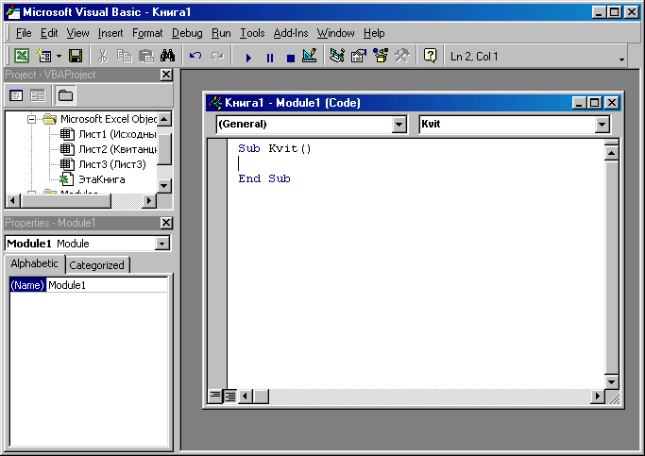Screen dimensions: 645x456
Task: Open the Window menu
Action: point(335,33)
